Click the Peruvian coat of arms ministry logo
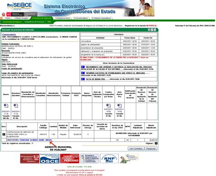The height and width of the screenshot is (176, 216). 3,15
